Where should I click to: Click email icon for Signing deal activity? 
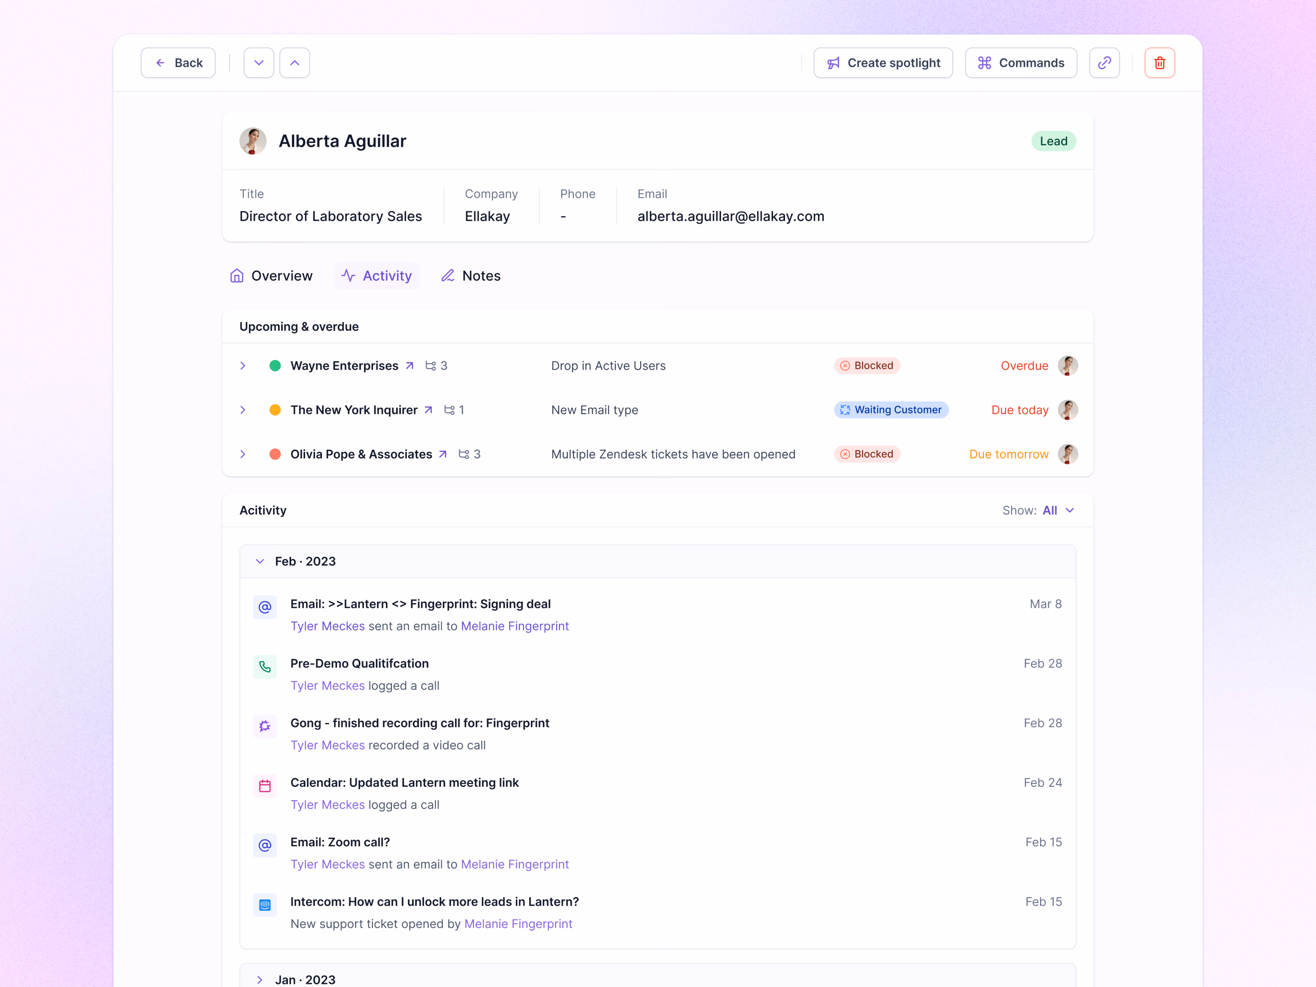click(x=265, y=607)
